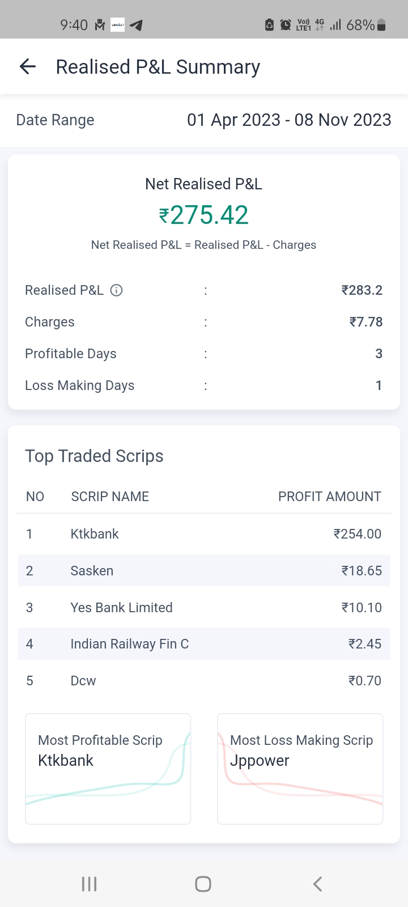408x907 pixels.
Task: Open the Most Loss Making Scrip Jppower card
Action: [x=300, y=768]
